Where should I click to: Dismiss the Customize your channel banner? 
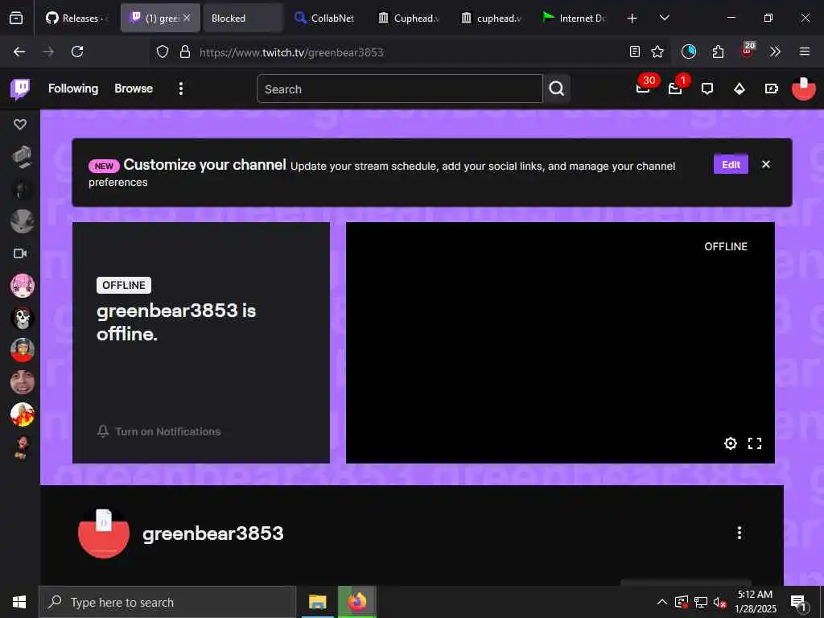tap(766, 164)
